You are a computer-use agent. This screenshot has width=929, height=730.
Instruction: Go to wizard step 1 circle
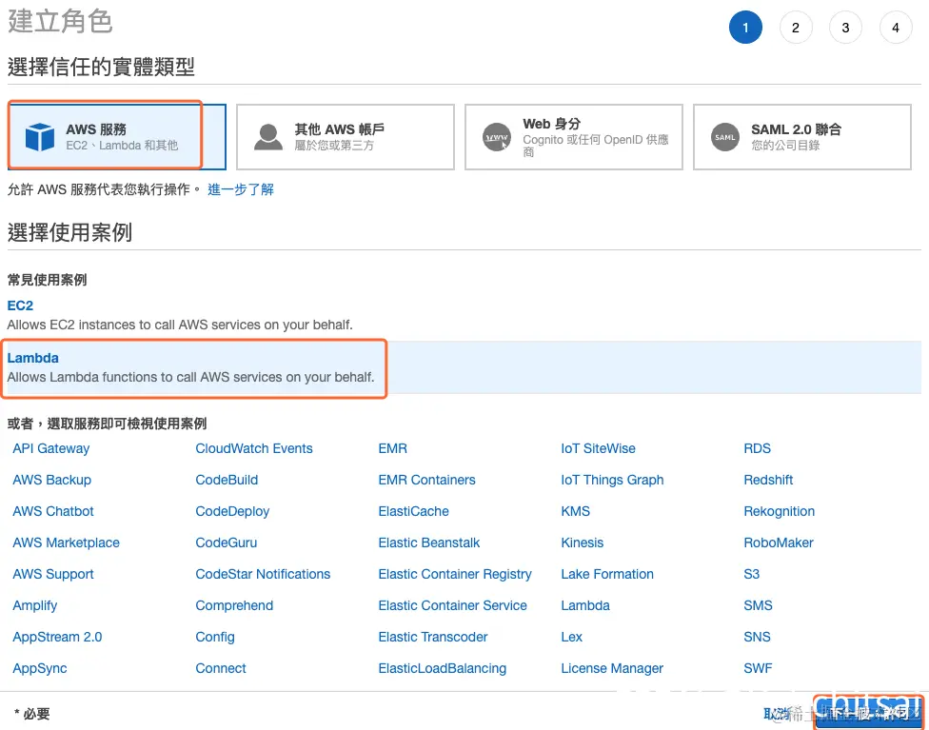pos(745,28)
